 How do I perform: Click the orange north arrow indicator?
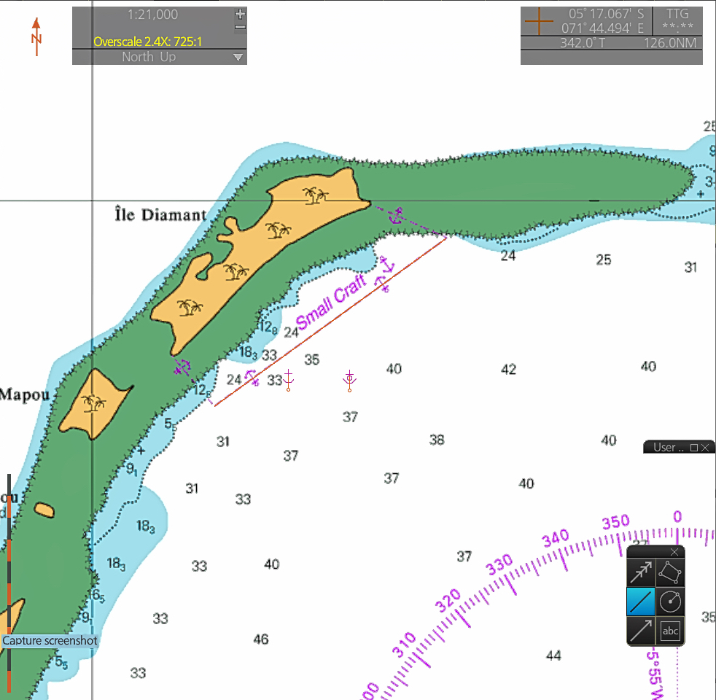coord(36,37)
